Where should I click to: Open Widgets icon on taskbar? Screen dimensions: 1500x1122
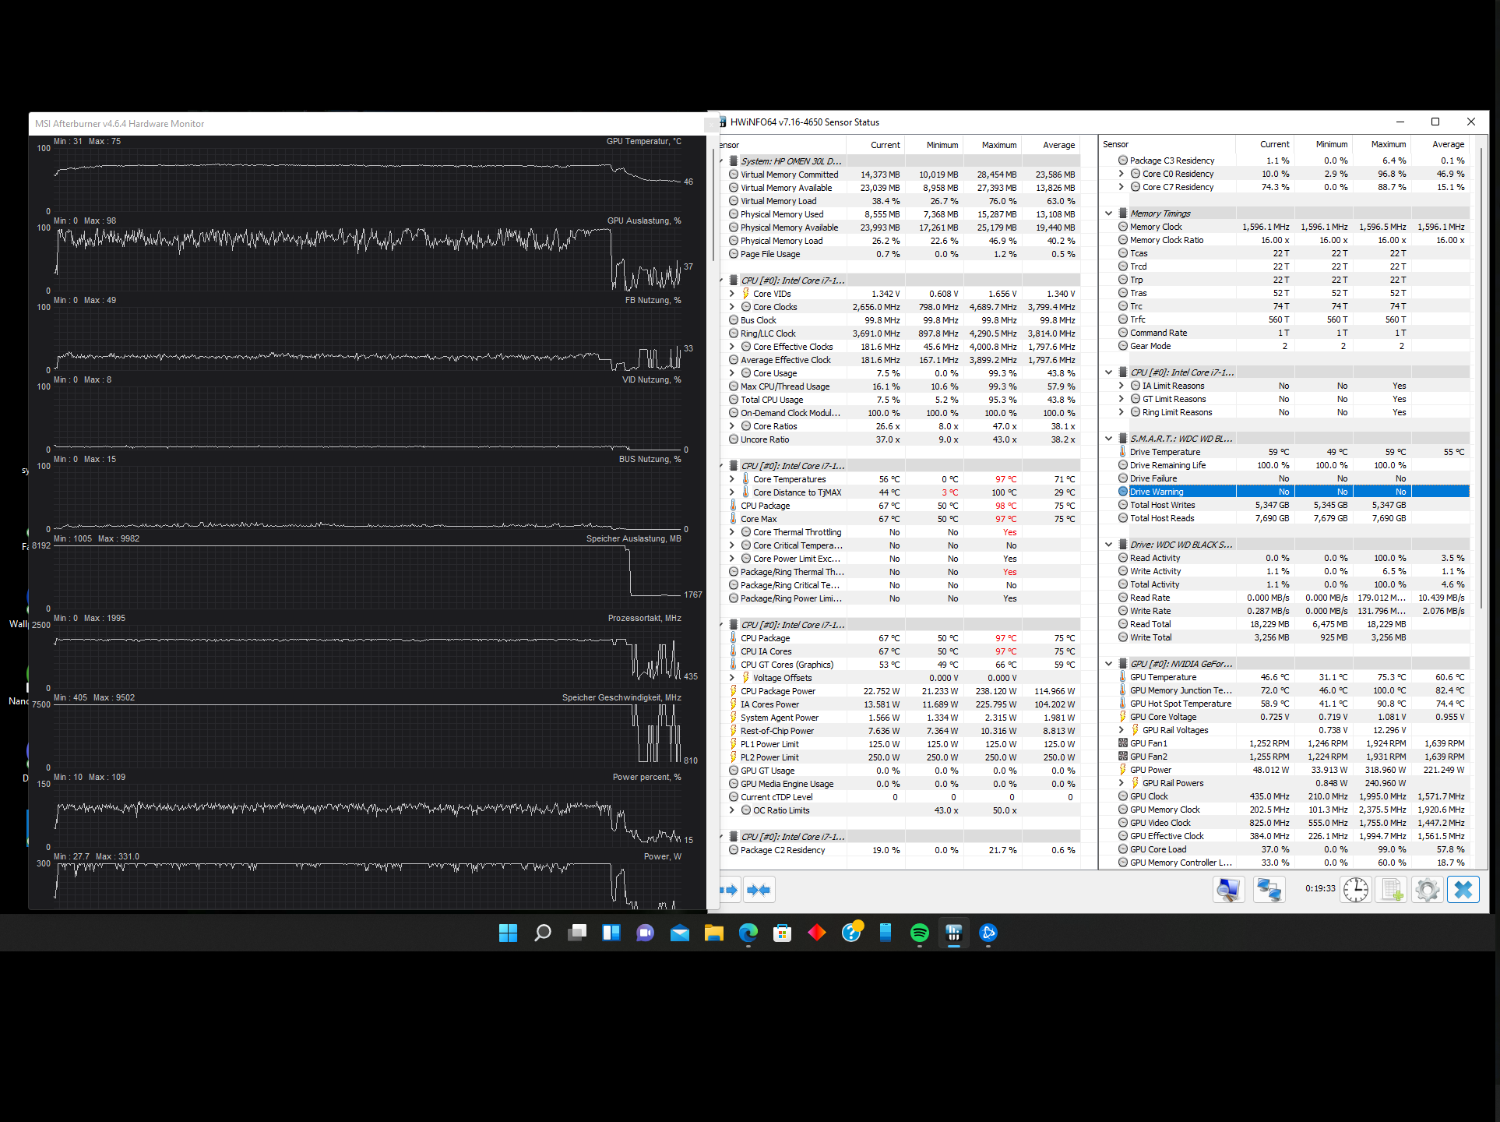611,933
